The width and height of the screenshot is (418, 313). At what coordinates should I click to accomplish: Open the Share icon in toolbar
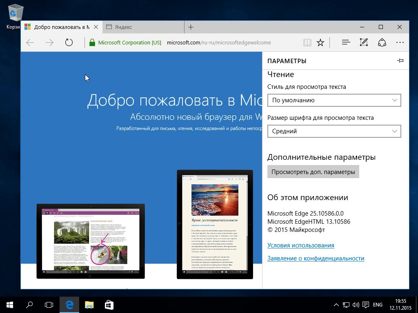382,42
